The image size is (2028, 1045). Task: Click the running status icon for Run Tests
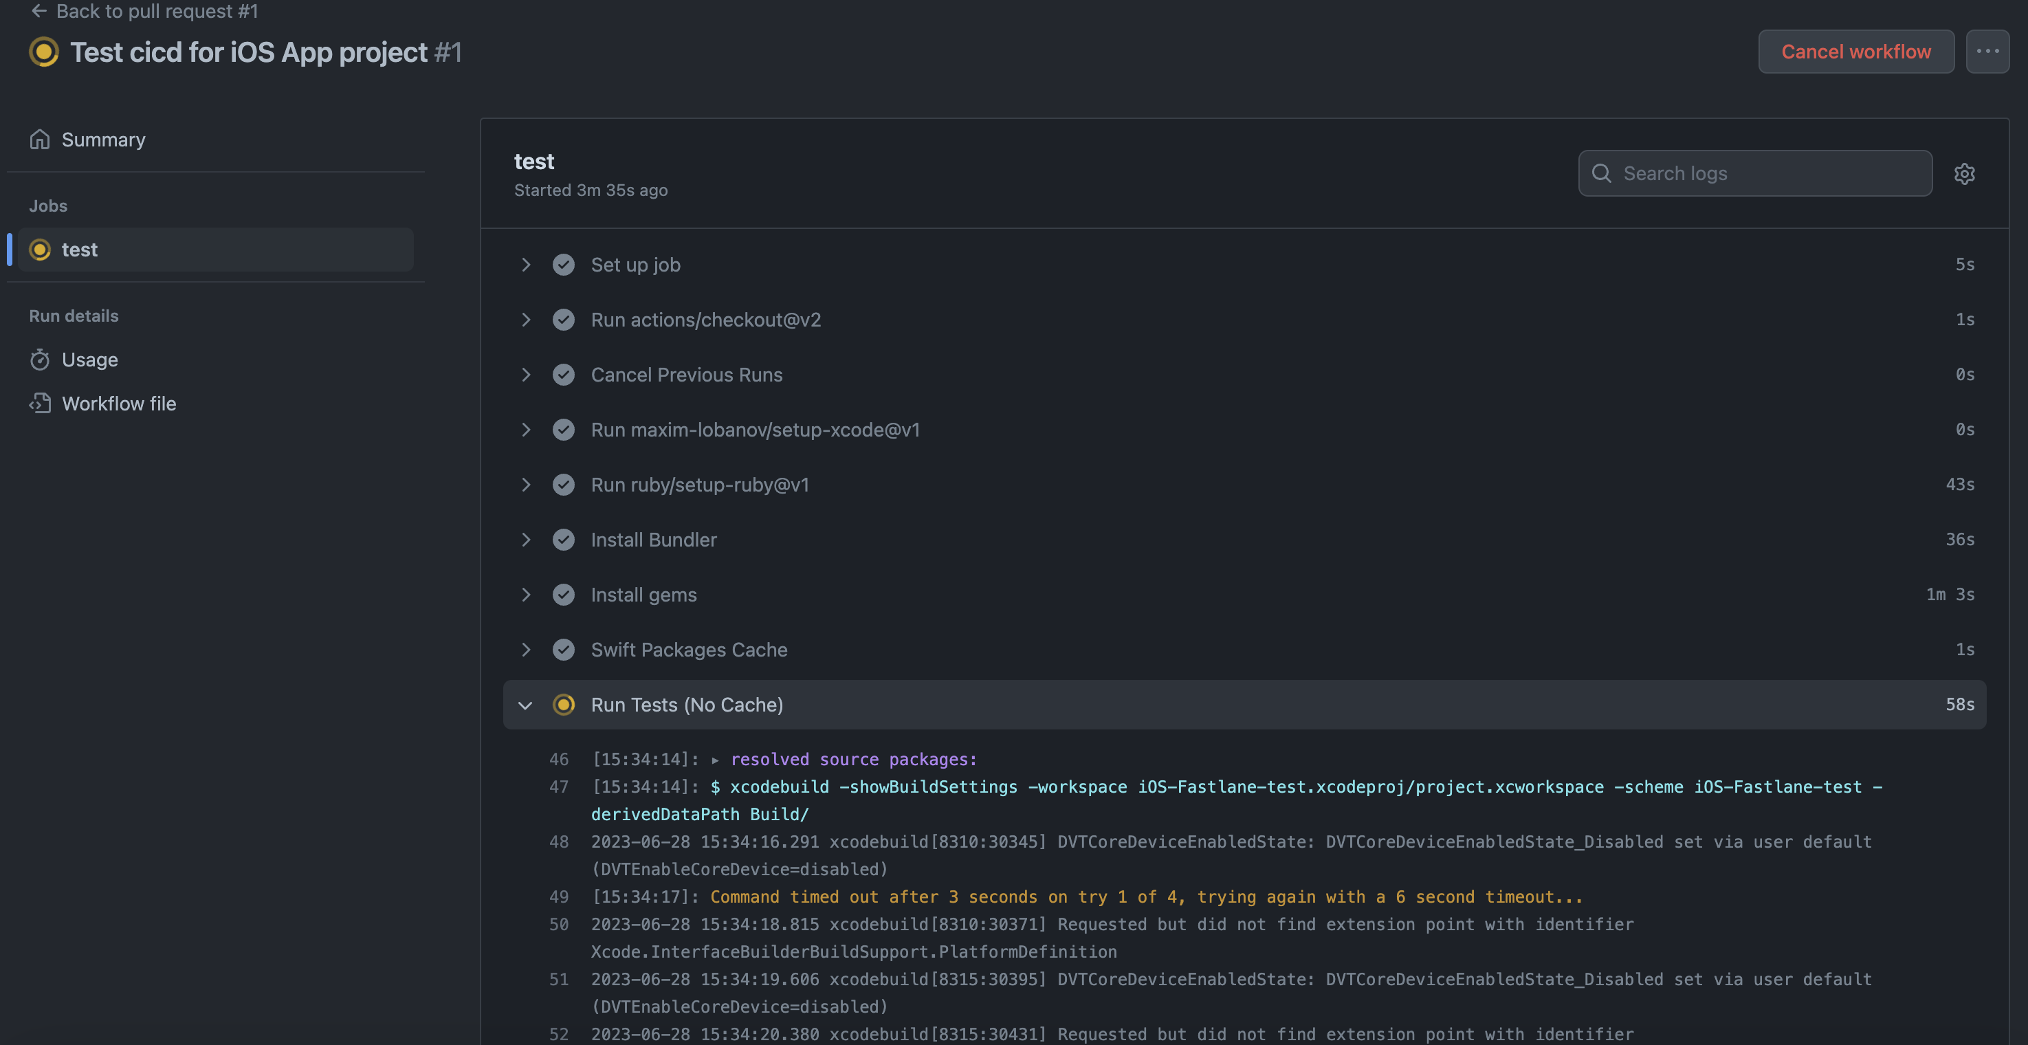(564, 705)
